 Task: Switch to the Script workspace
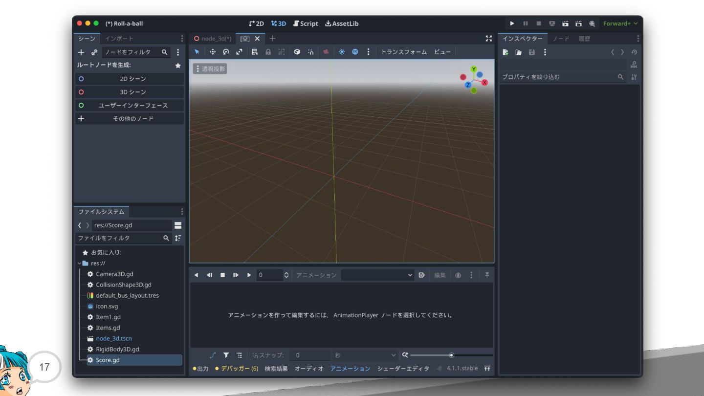point(306,23)
